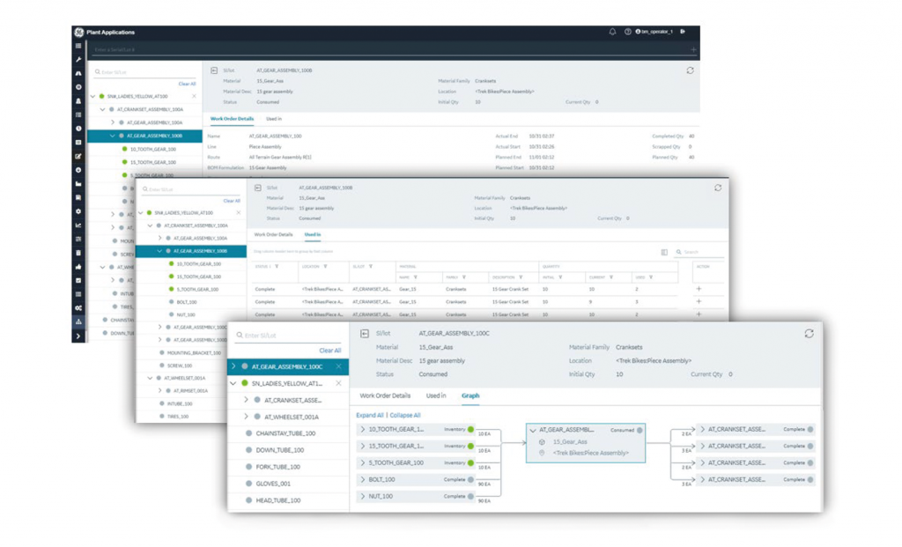This screenshot has width=902, height=547.
Task: Open the help question mark icon
Action: [628, 32]
